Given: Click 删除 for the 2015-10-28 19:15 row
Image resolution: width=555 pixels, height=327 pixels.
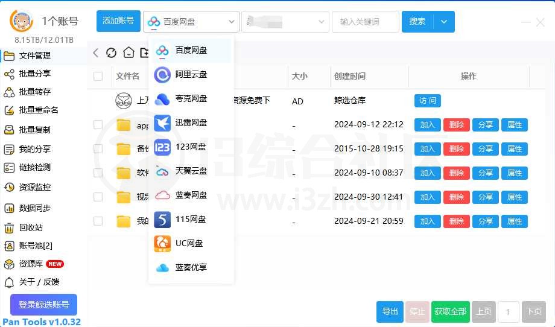Looking at the screenshot, I should pyautogui.click(x=457, y=148).
